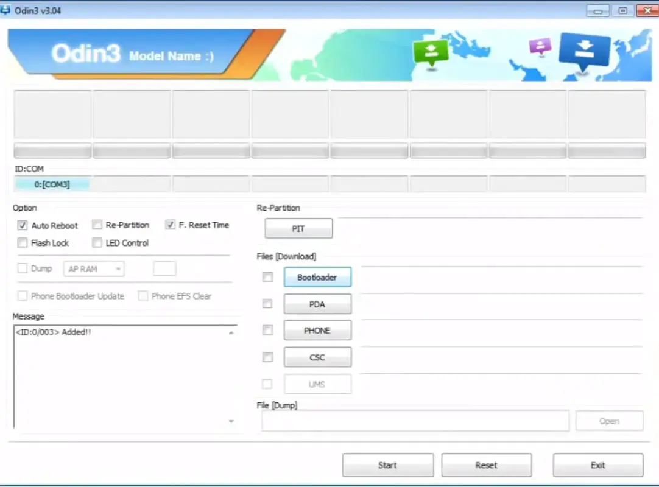
Task: Click the Message log scroll up arrow
Action: pos(231,333)
